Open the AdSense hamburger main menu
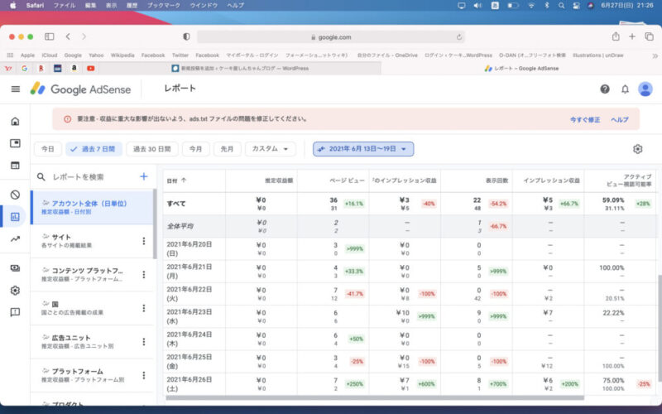Image resolution: width=662 pixels, height=414 pixels. coord(16,89)
